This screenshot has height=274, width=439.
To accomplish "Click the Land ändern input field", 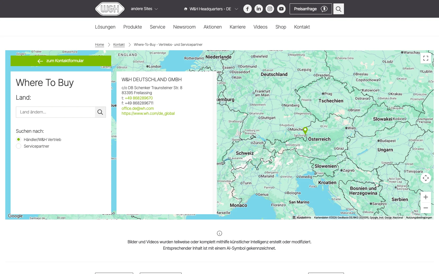I will [56, 112].
